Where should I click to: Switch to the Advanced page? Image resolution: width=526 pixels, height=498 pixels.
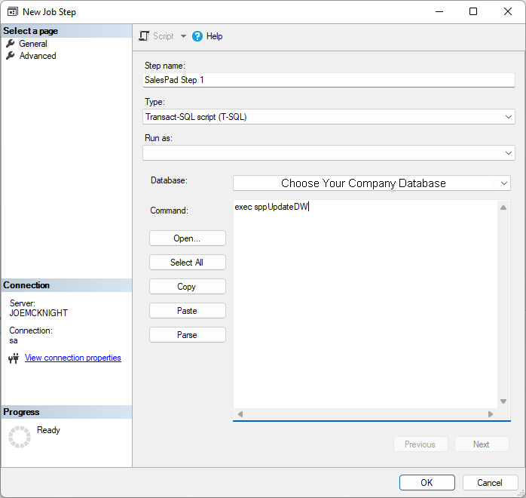coord(38,56)
